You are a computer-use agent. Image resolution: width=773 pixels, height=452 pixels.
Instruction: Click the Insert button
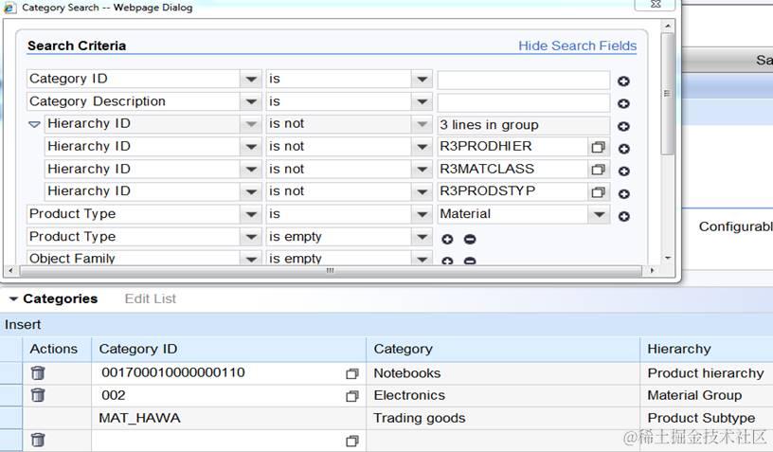click(23, 325)
